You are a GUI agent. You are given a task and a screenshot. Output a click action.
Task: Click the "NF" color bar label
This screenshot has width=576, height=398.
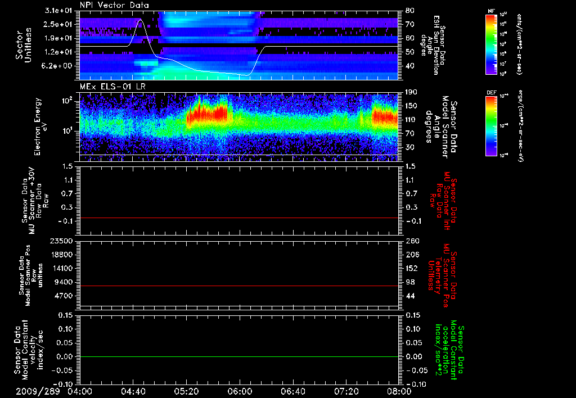coord(491,11)
